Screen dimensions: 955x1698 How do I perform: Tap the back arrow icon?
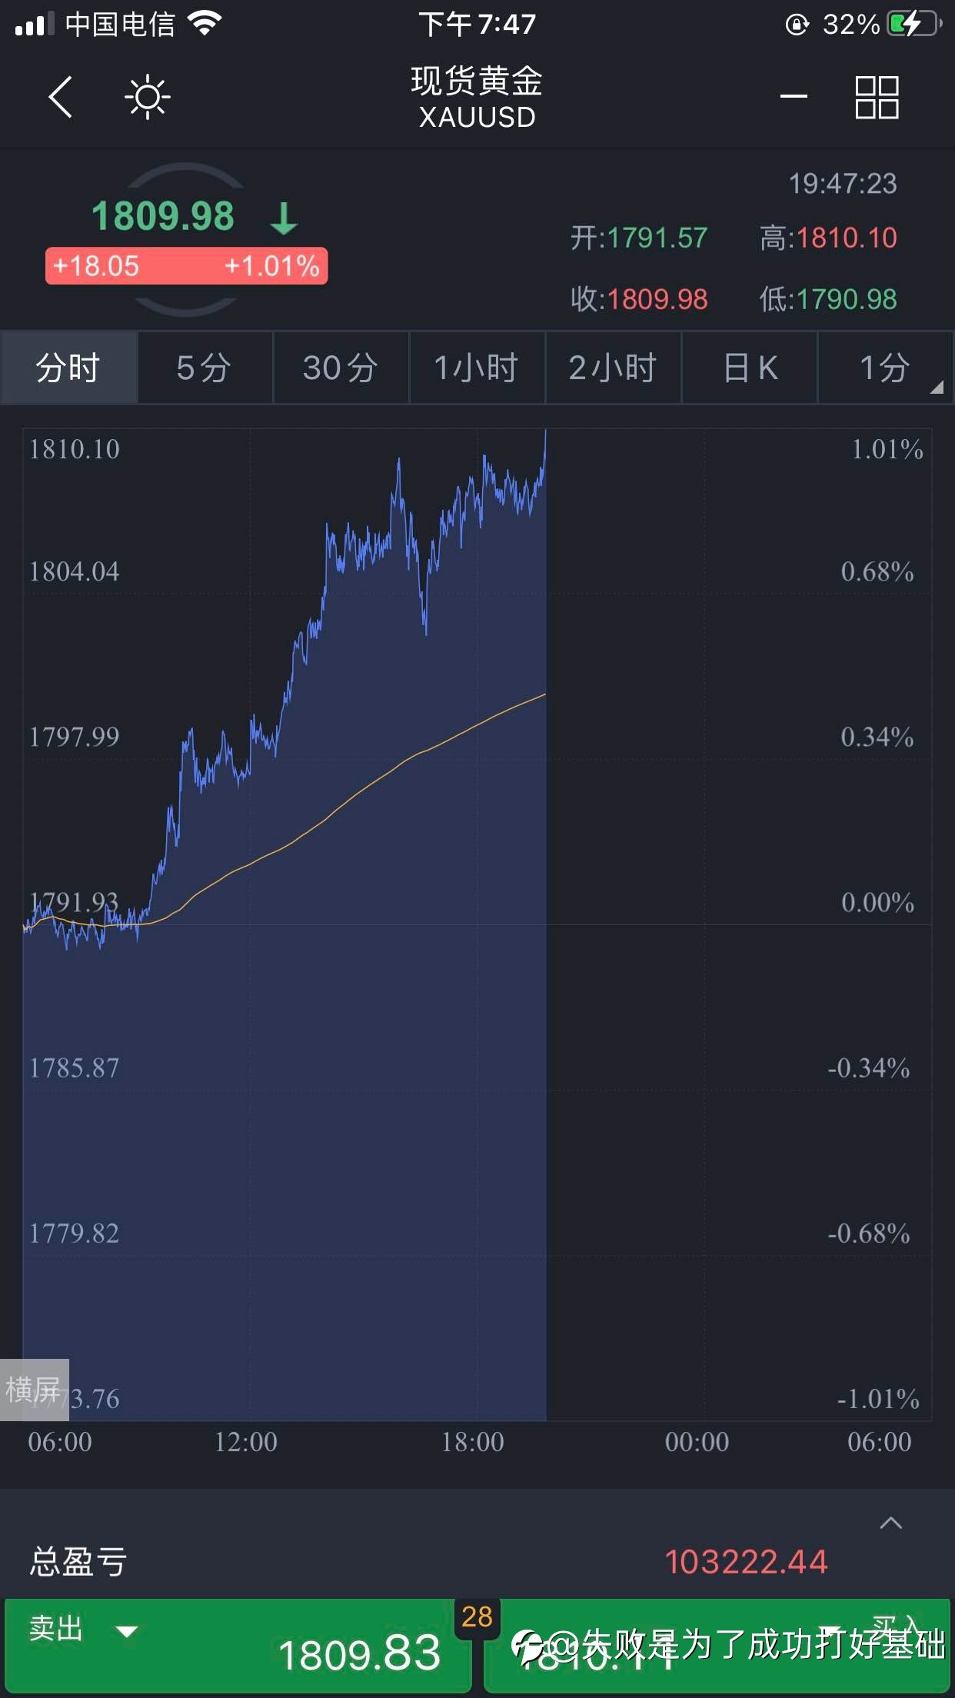tap(61, 97)
